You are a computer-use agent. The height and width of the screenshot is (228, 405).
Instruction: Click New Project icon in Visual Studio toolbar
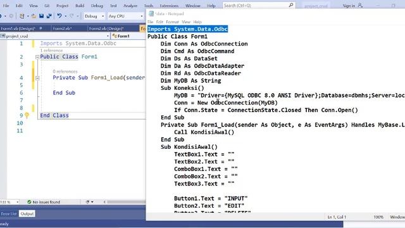click(x=22, y=16)
